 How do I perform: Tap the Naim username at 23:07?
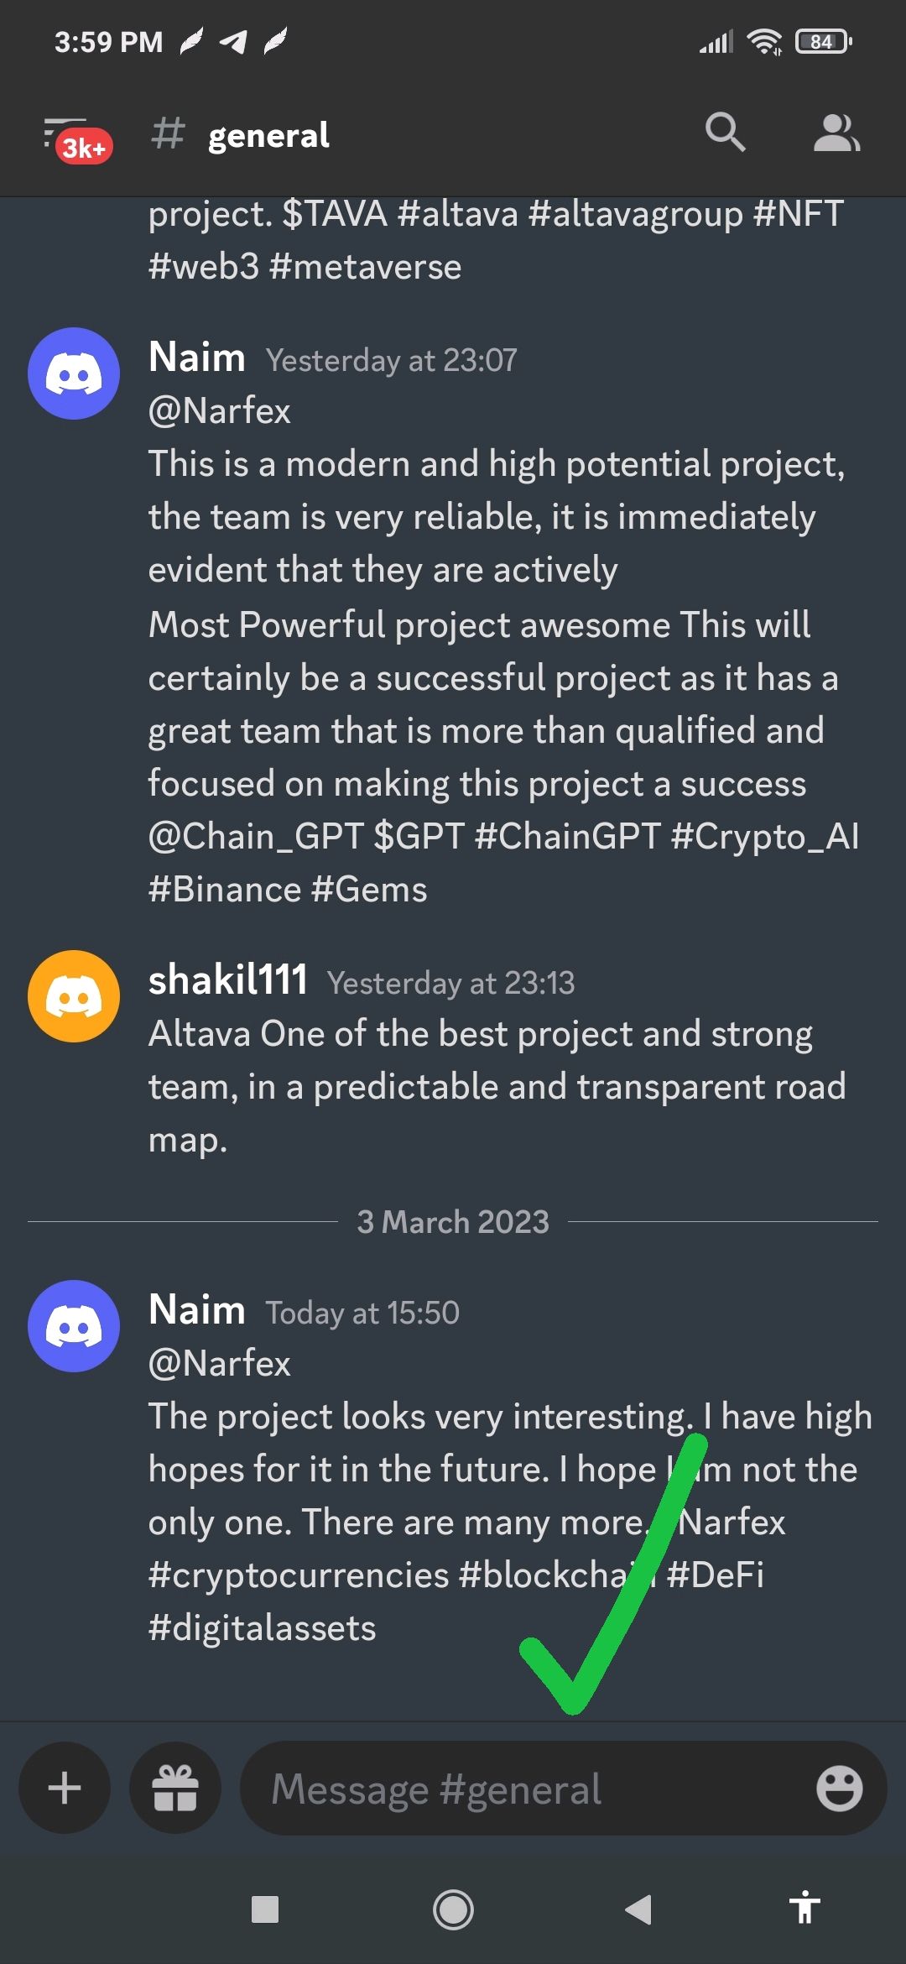(197, 358)
